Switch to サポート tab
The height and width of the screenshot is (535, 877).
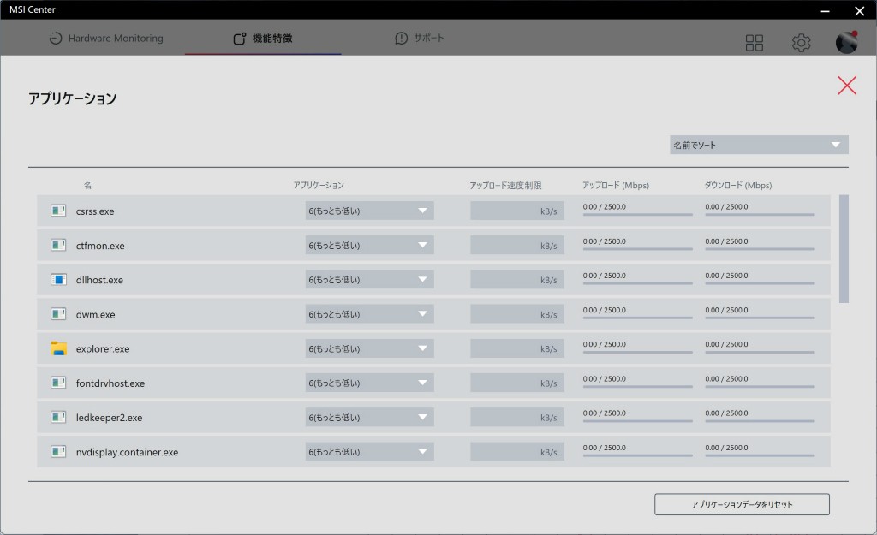420,38
